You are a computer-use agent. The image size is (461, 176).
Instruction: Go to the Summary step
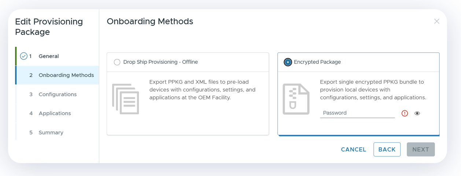(51, 132)
